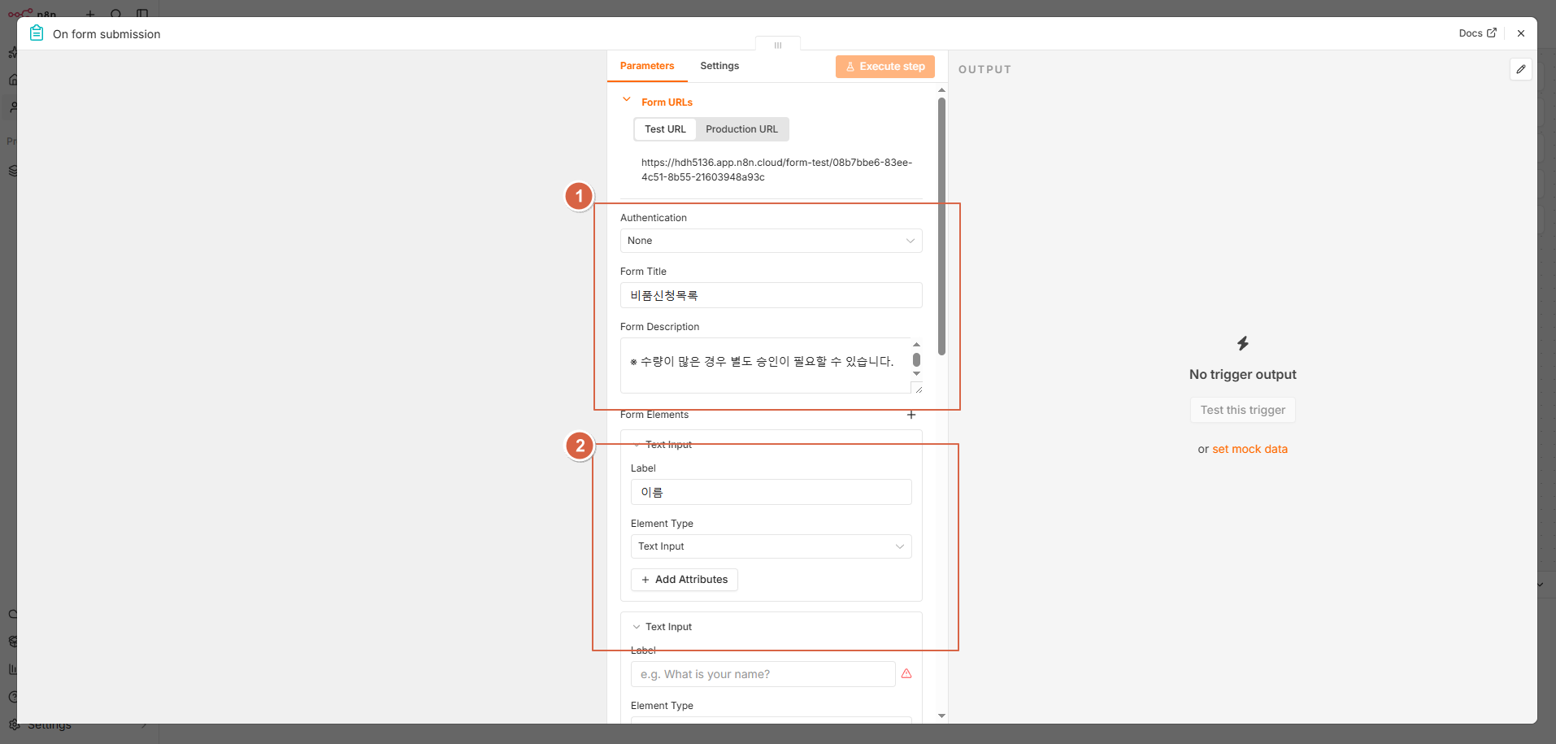The height and width of the screenshot is (744, 1556).
Task: Open the Docs external link
Action: point(1477,33)
